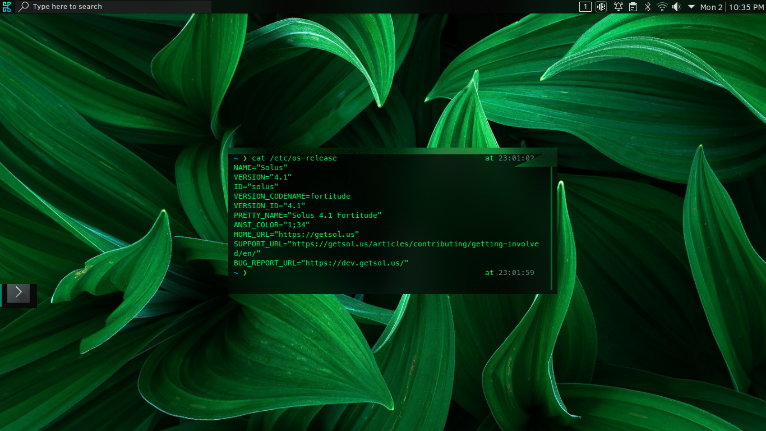This screenshot has height=431, width=766.
Task: Expand the side dock chevron arrow
Action: [x=19, y=292]
